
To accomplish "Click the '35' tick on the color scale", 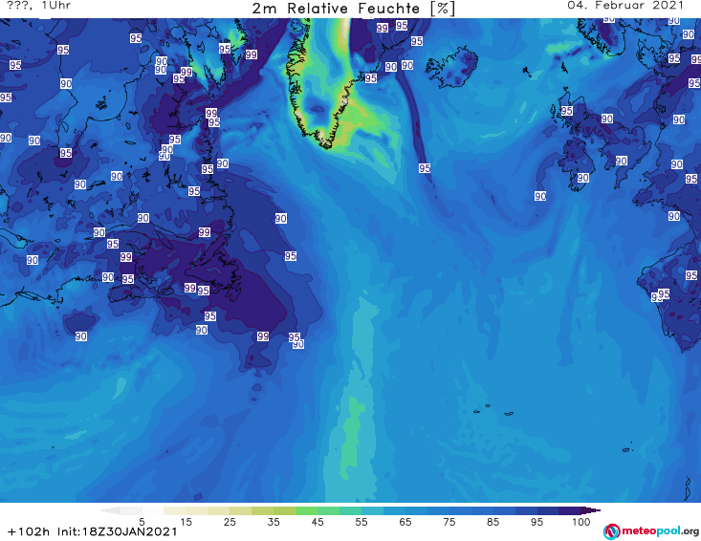I will pyautogui.click(x=274, y=522).
